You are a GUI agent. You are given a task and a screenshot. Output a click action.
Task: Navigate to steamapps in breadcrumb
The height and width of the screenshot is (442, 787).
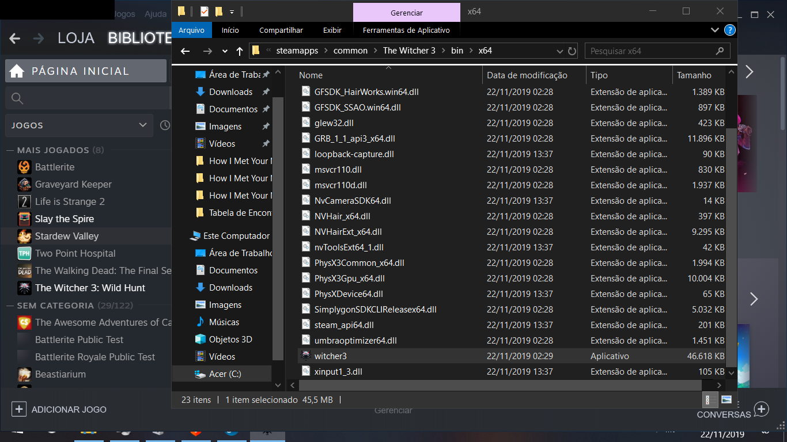(x=297, y=51)
